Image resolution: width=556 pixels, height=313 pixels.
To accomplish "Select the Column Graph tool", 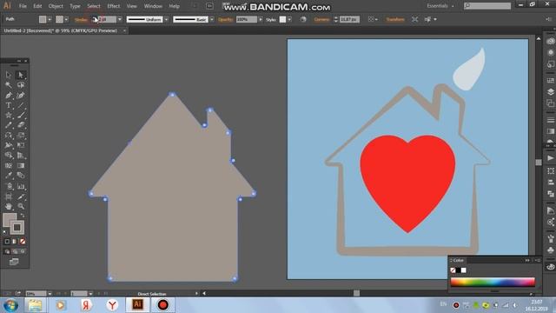I will (21, 186).
